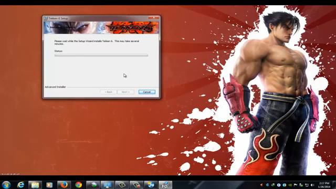Click the 'Please wait while the Setup Wizard' message
This screenshot has width=336, height=189.
tap(97, 42)
